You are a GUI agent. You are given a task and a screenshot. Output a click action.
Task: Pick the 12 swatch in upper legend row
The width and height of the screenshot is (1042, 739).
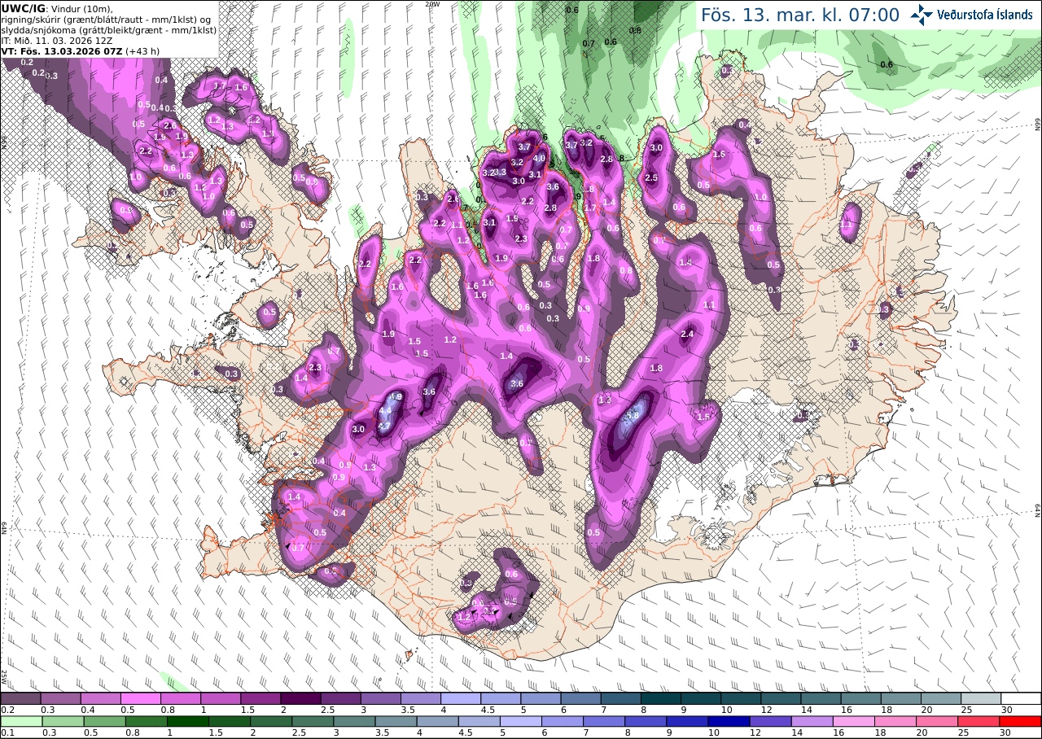click(781, 698)
